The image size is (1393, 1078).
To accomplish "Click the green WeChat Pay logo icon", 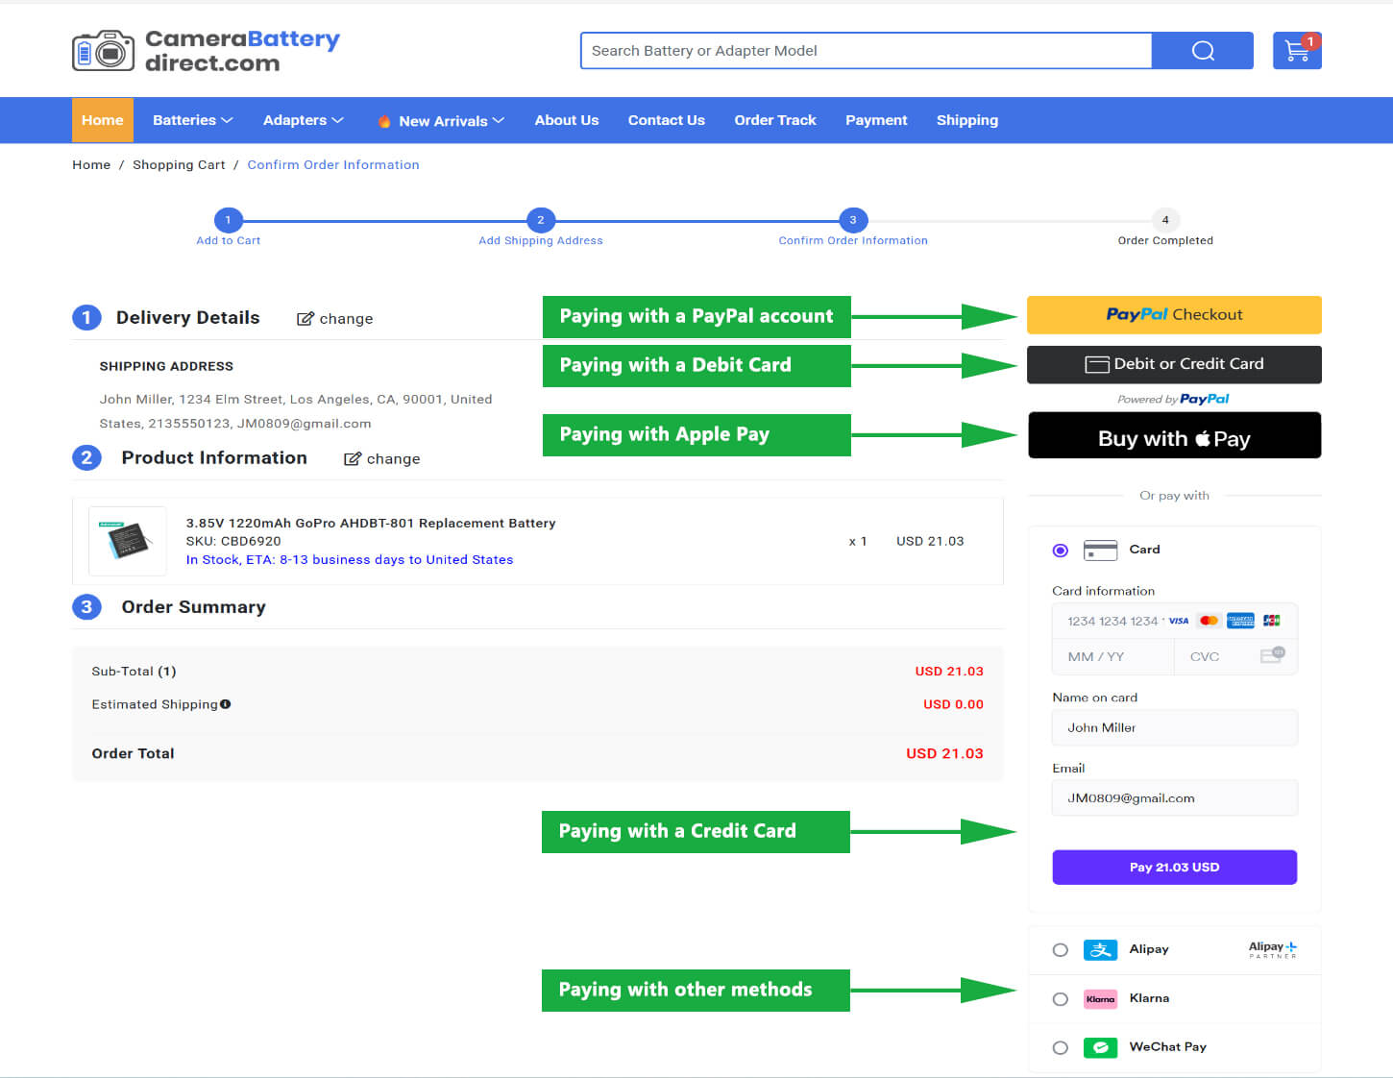I will [1100, 1047].
